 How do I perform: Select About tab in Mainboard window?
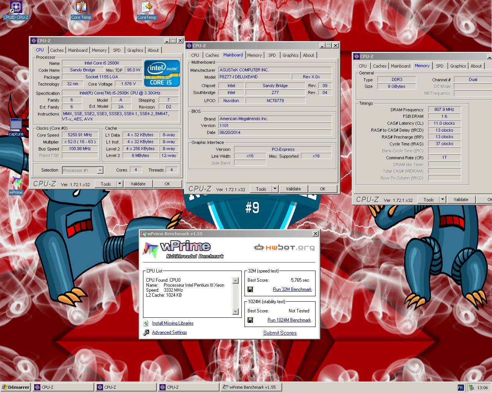click(x=309, y=55)
